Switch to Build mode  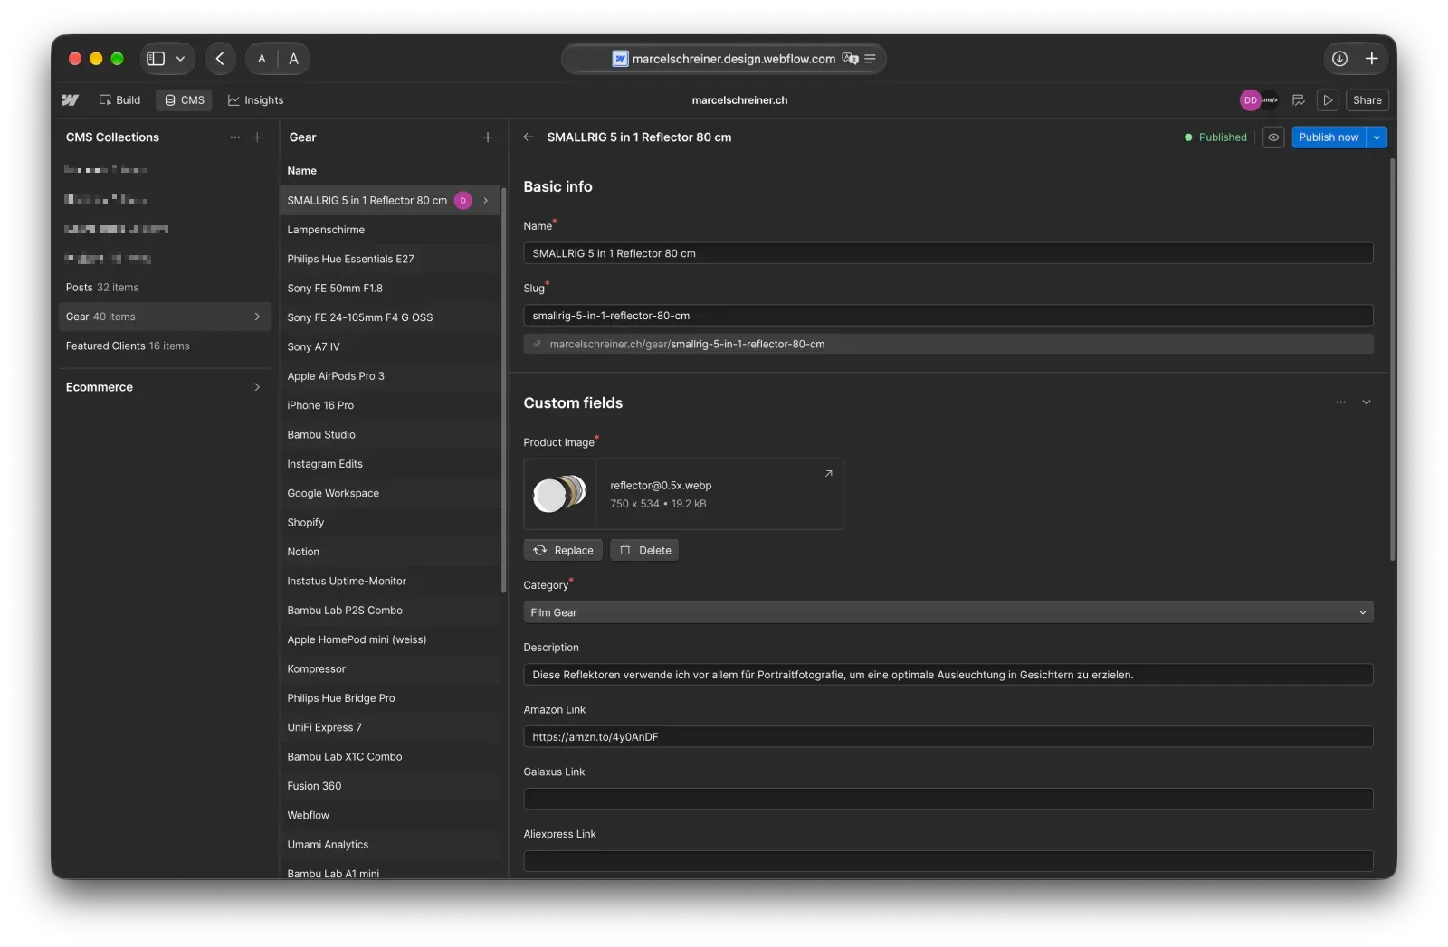(120, 100)
